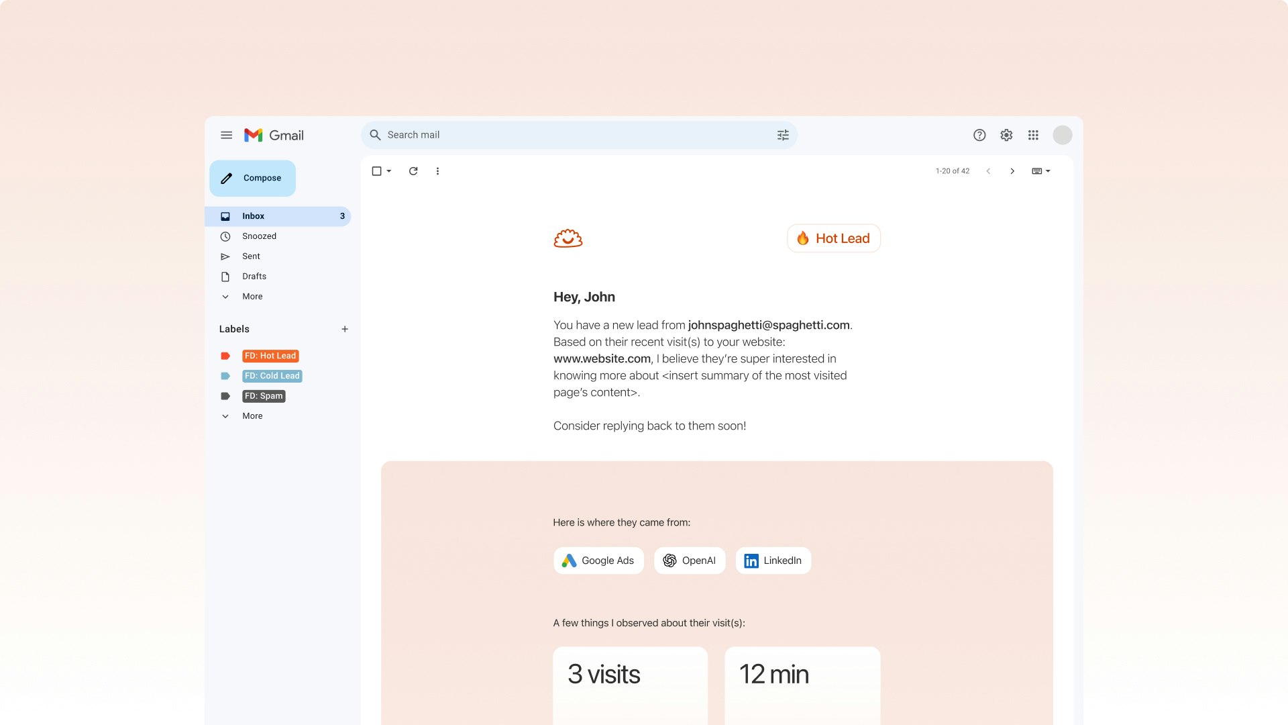Open the three-dot more options menu
This screenshot has width=1288, height=725.
pos(437,171)
